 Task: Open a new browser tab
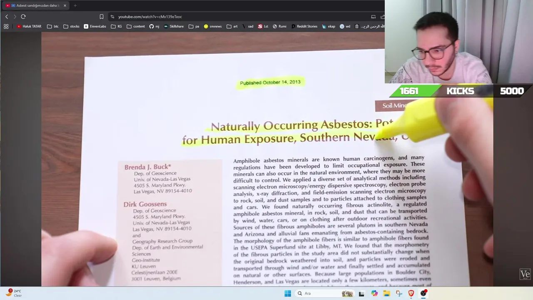click(x=75, y=5)
